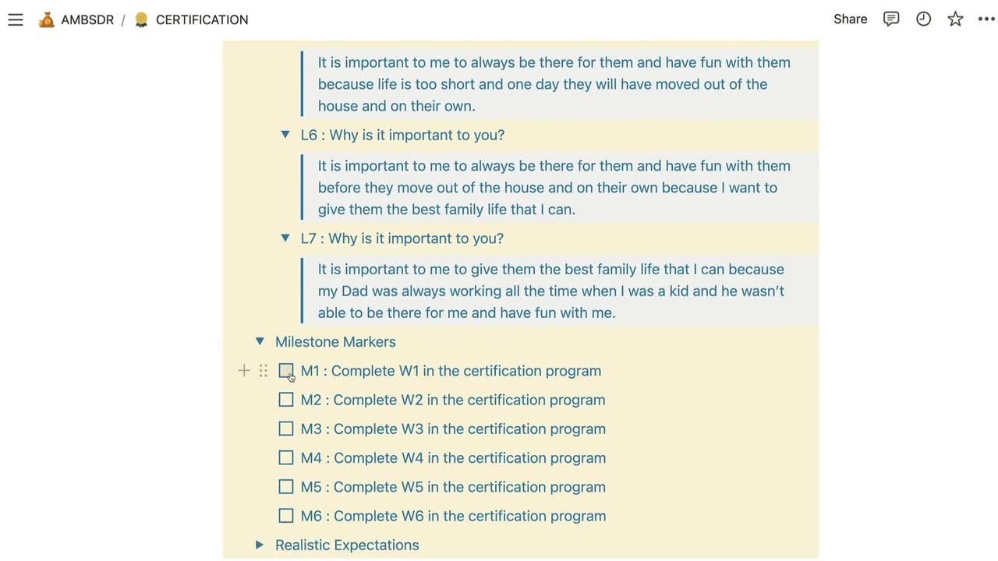Open the comments speech bubble icon

tap(891, 19)
